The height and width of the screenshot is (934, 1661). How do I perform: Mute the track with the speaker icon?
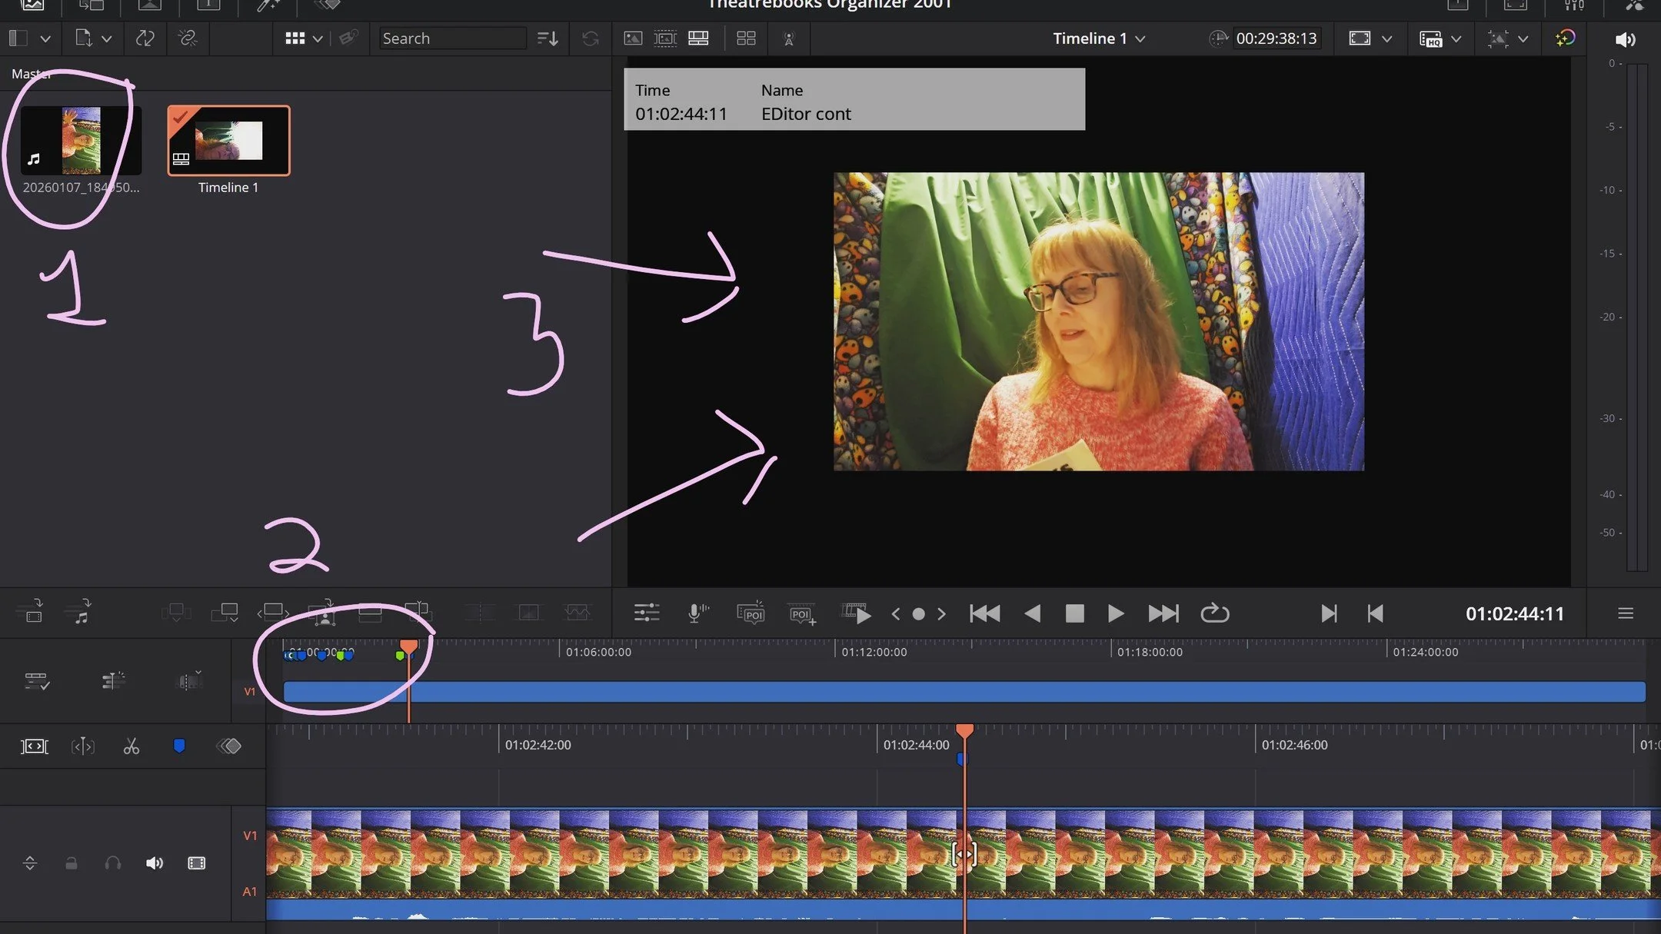click(154, 863)
